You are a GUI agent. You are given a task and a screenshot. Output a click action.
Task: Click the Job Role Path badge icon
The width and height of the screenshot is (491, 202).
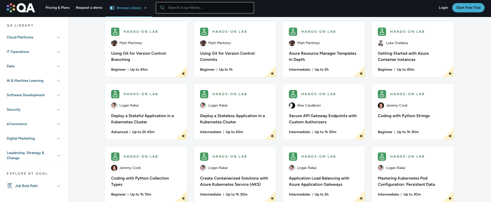point(10,186)
